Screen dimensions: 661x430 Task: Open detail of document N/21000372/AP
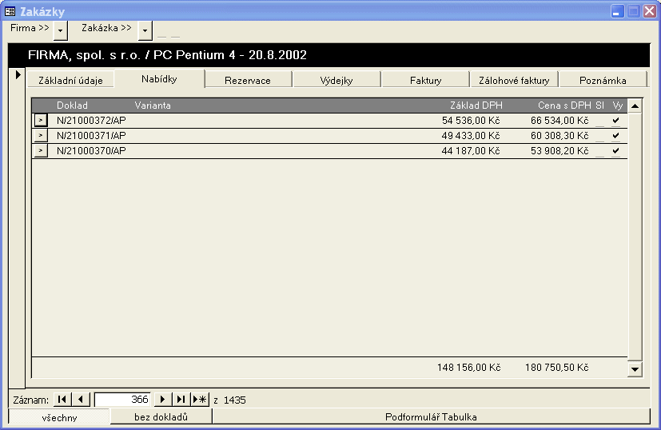coord(41,121)
